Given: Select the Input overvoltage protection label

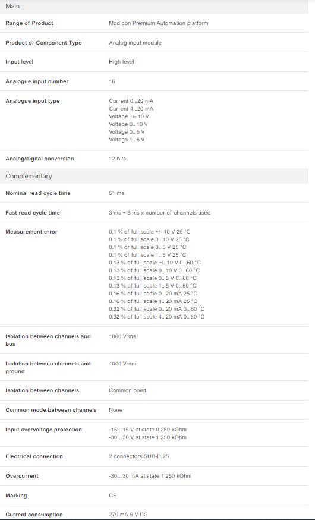Looking at the screenshot, I should [43, 430].
